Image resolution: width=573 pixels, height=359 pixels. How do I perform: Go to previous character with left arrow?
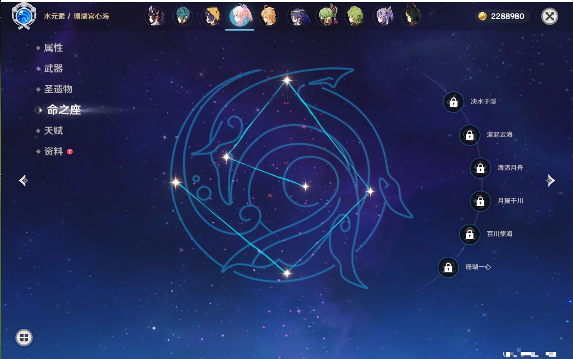pyautogui.click(x=23, y=180)
